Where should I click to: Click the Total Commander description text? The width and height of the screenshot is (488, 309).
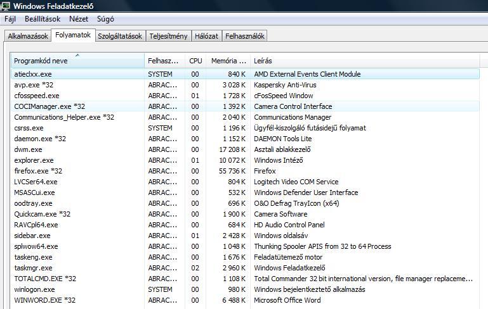[363, 279]
